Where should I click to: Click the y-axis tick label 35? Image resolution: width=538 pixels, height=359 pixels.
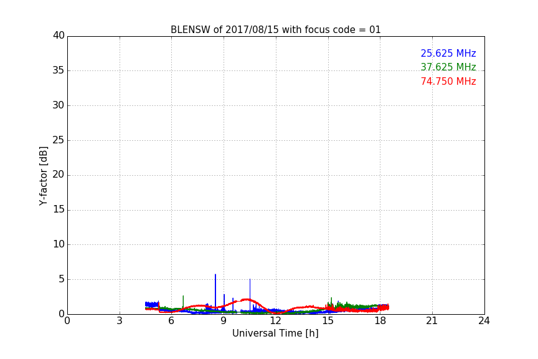tap(59, 70)
